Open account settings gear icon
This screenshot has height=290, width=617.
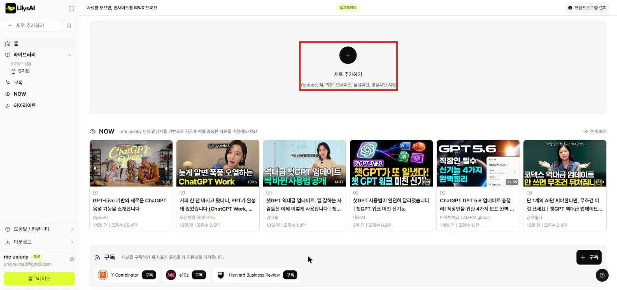(72, 259)
